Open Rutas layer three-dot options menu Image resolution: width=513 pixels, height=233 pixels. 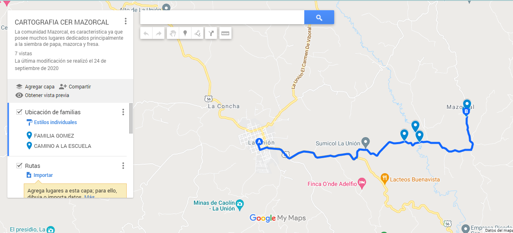click(x=123, y=166)
